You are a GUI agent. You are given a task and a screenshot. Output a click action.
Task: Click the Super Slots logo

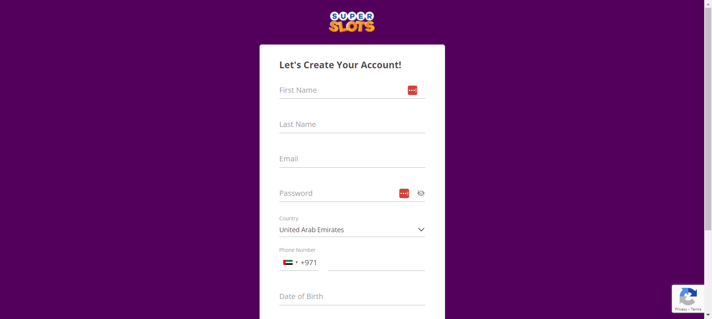click(352, 22)
